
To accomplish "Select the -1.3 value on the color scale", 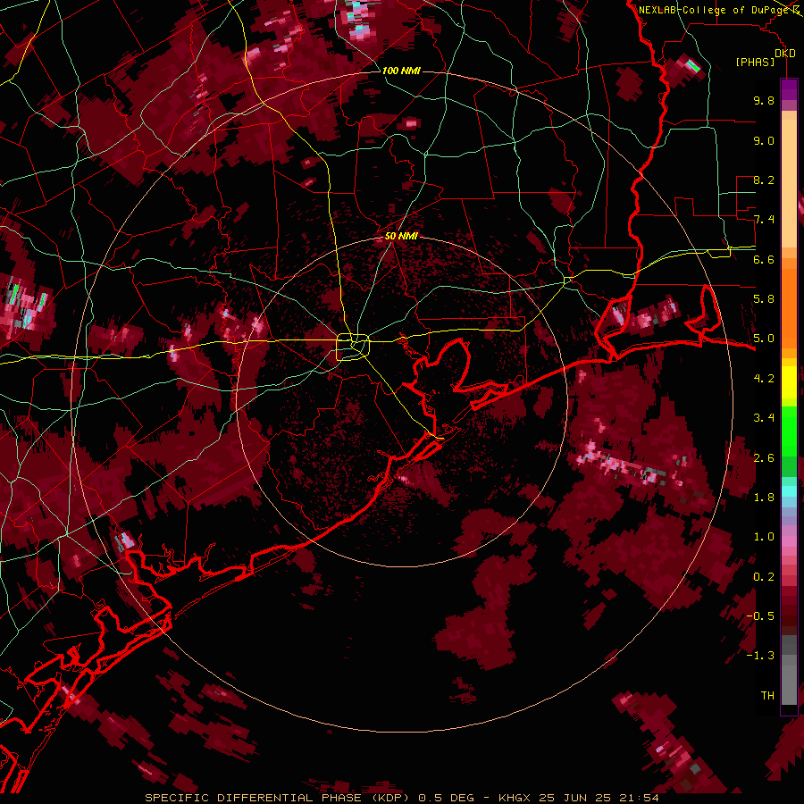I will (x=761, y=656).
